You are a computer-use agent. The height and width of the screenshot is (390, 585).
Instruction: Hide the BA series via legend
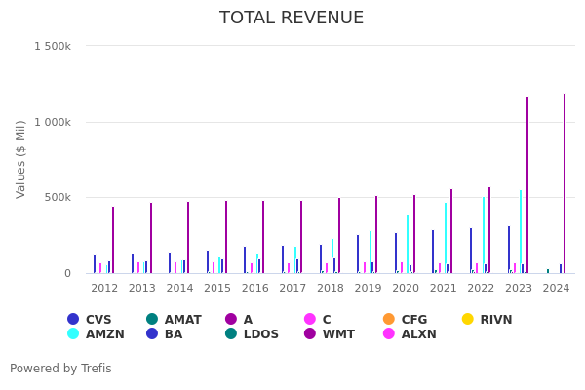tap(175, 334)
